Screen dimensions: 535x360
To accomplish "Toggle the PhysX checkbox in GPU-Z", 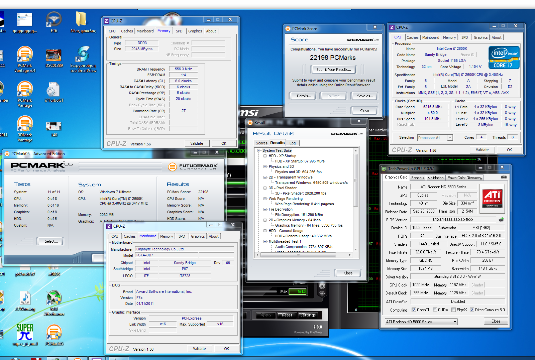I will pyautogui.click(x=454, y=310).
